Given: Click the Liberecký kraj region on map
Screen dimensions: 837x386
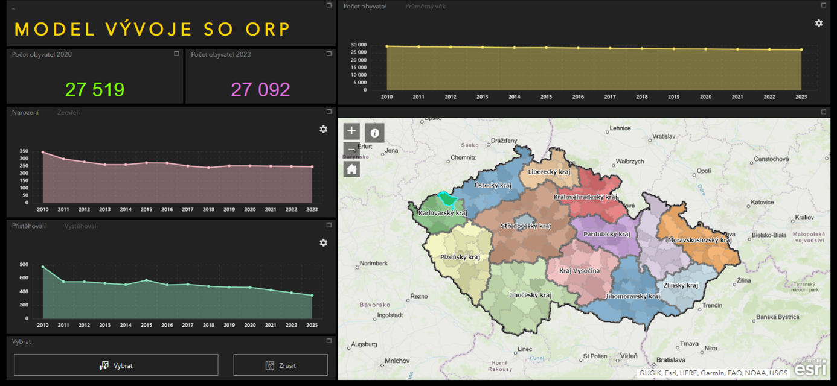Looking at the screenshot, I should pyautogui.click(x=549, y=172).
